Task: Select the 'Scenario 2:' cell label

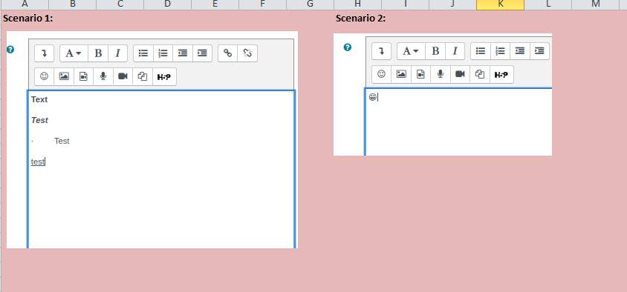Action: click(x=361, y=19)
